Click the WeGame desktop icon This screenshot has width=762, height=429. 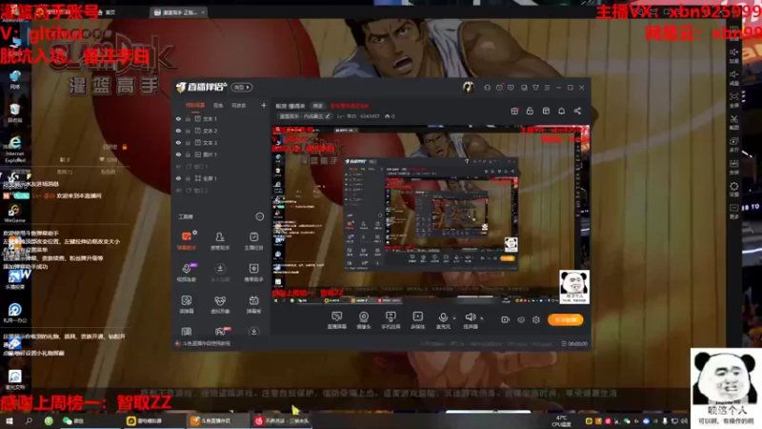click(14, 213)
